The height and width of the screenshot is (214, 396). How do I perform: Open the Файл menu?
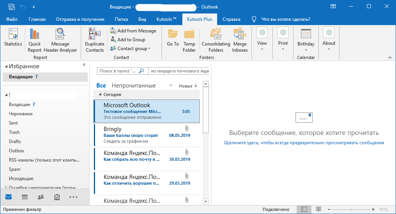(x=12, y=19)
